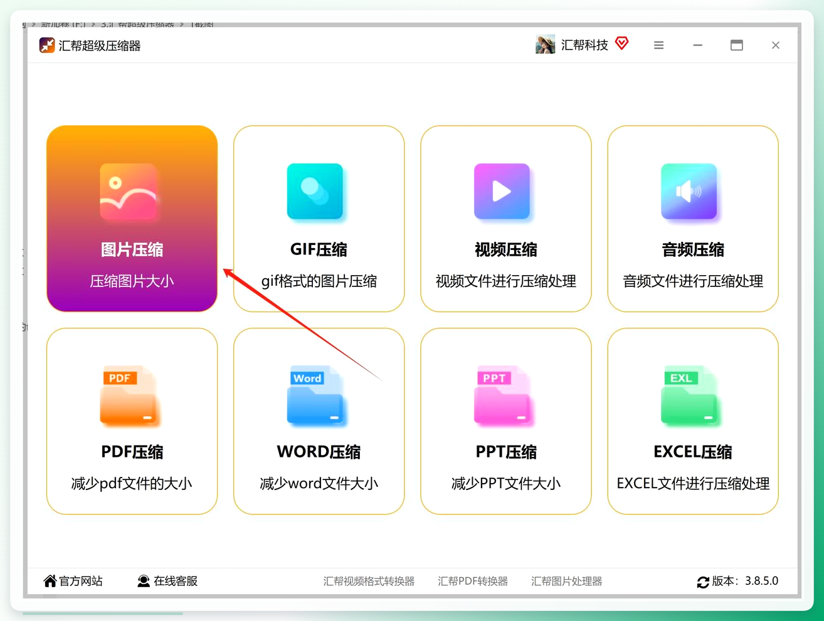Choose the WORD压缩 title label

pos(319,452)
